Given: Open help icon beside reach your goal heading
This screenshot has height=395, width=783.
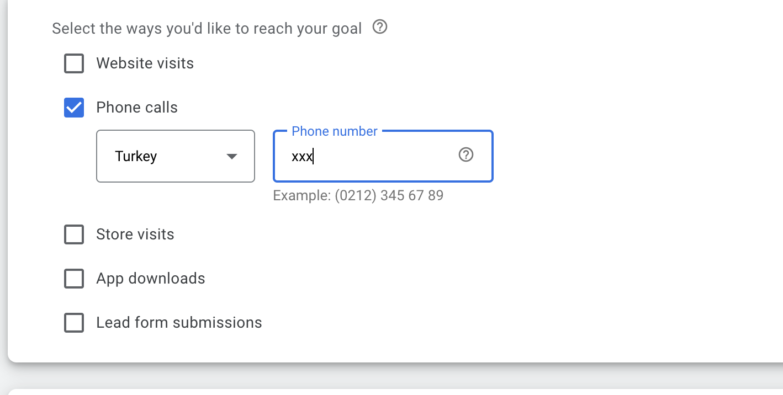Looking at the screenshot, I should 380,27.
